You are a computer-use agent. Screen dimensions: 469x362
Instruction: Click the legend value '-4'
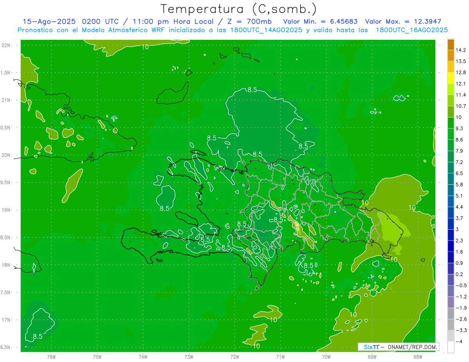459,341
